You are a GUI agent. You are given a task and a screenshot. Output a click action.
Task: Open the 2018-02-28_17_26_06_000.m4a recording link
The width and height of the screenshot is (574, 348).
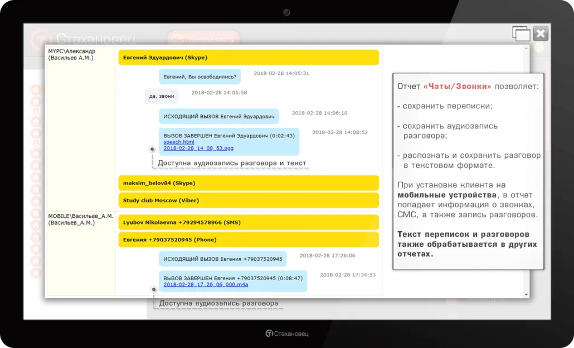click(206, 284)
